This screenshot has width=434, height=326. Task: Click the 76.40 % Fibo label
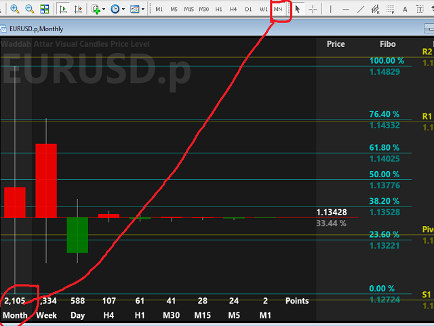(384, 114)
